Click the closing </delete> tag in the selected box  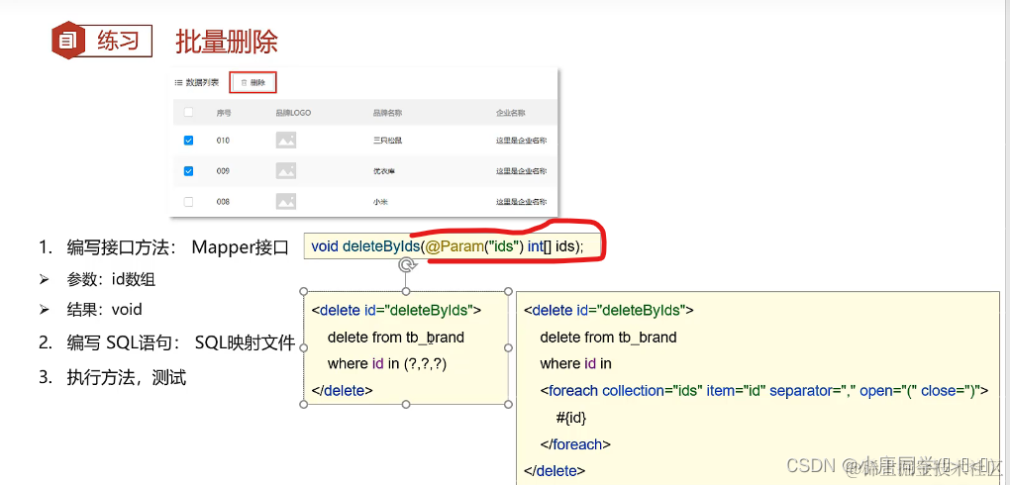[x=342, y=390]
